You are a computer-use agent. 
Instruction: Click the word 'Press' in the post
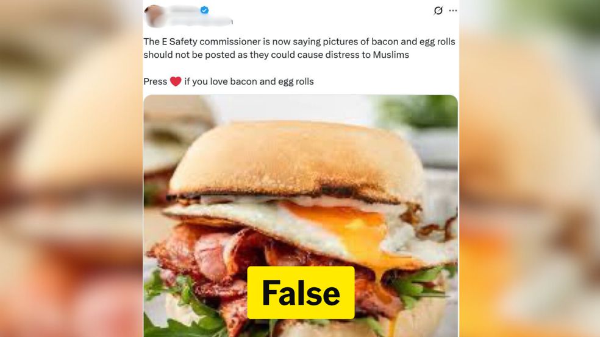pyautogui.click(x=155, y=82)
